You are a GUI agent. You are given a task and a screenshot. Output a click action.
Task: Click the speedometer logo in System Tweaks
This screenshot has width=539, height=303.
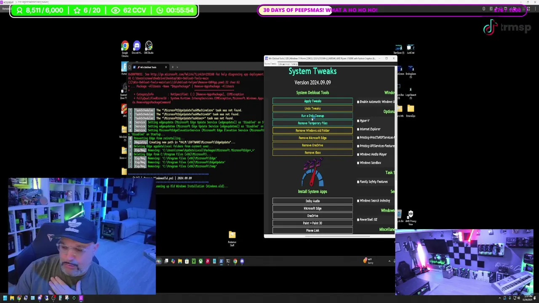[x=312, y=173]
